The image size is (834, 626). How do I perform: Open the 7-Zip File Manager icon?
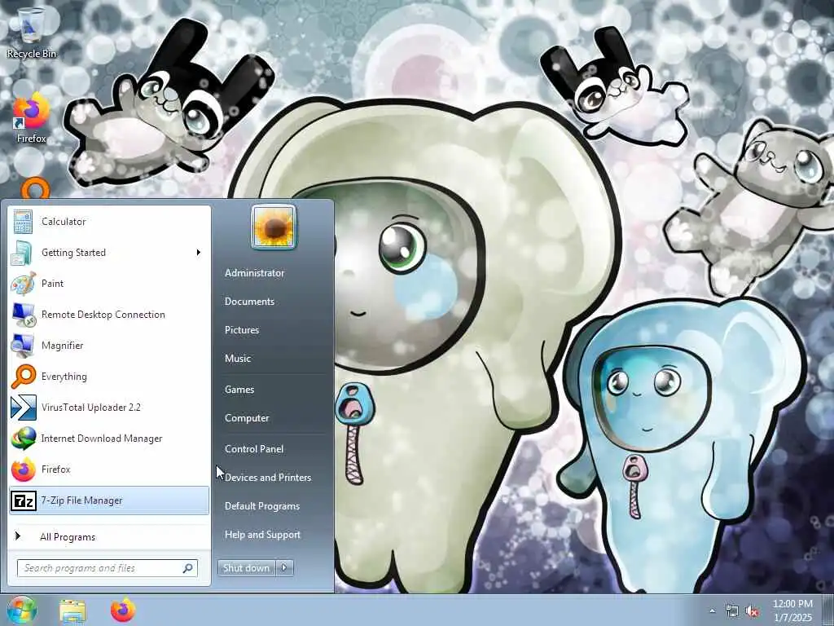tap(24, 500)
